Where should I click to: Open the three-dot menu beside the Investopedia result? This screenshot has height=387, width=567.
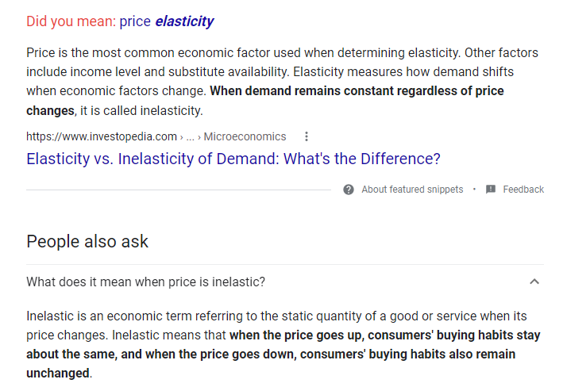click(x=307, y=136)
